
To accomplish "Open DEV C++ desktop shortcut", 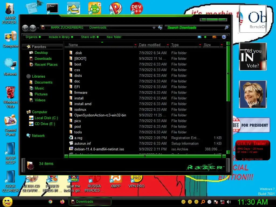I will pos(136,8).
